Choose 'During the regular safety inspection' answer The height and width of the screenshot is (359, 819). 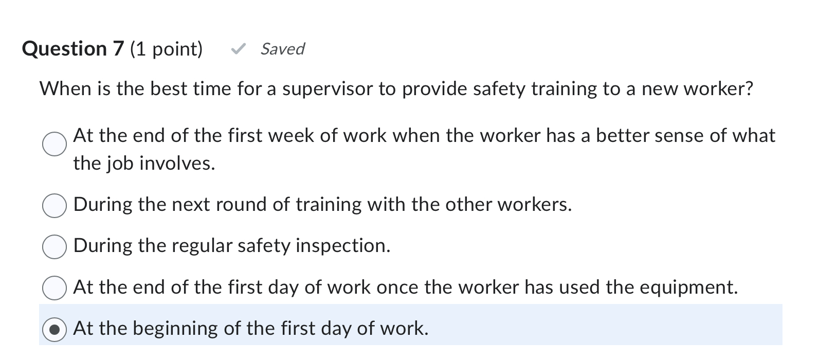click(x=53, y=247)
